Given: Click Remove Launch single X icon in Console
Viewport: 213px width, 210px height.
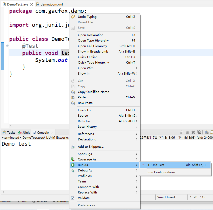Looking at the screenshot, I should 193,132.
